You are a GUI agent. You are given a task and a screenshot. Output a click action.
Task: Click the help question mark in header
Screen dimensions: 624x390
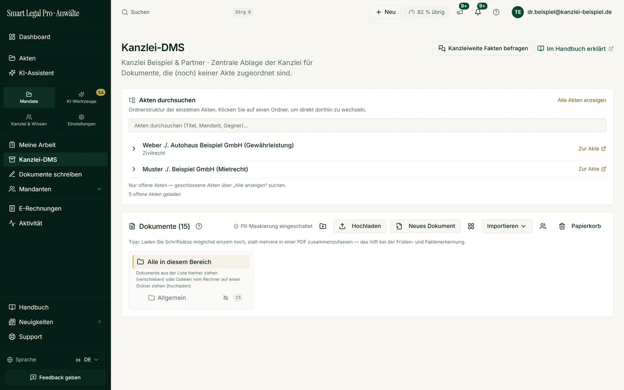(x=496, y=12)
